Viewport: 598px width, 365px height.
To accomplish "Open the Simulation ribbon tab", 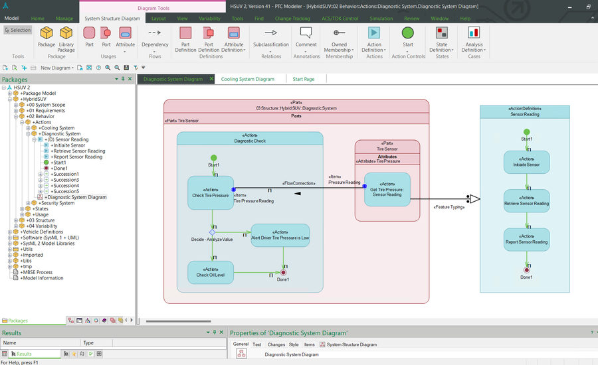I will coord(381,19).
